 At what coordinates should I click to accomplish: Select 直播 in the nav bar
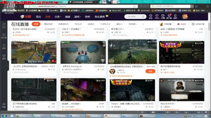[x=48, y=17]
